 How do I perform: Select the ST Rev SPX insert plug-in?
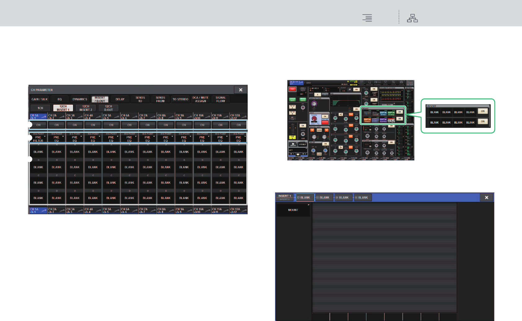(383, 113)
